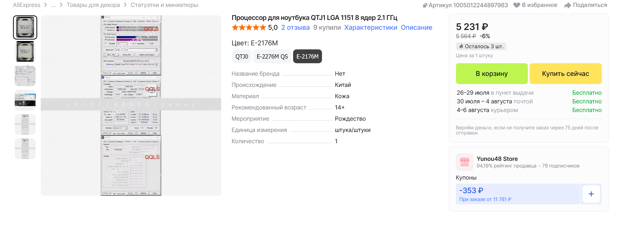The height and width of the screenshot is (233, 622).
Task: Add item with В корзину button
Action: 492,74
